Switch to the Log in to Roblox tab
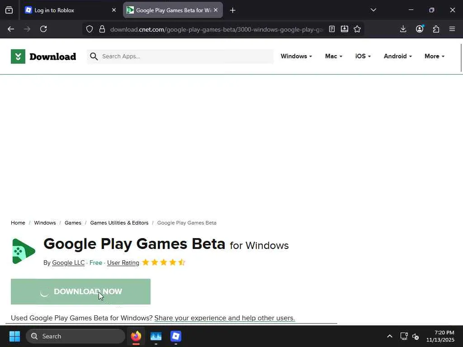This screenshot has width=463, height=347. pyautogui.click(x=71, y=10)
